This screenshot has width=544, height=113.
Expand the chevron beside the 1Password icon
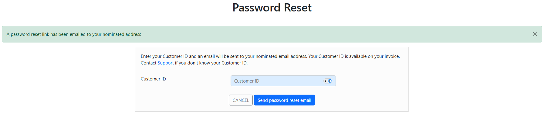coord(326,81)
